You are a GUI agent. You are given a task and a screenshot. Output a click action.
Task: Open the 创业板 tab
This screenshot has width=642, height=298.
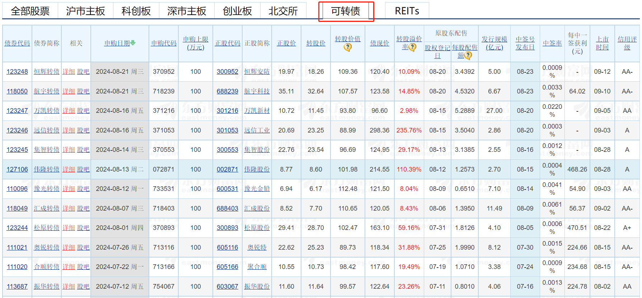click(x=237, y=11)
